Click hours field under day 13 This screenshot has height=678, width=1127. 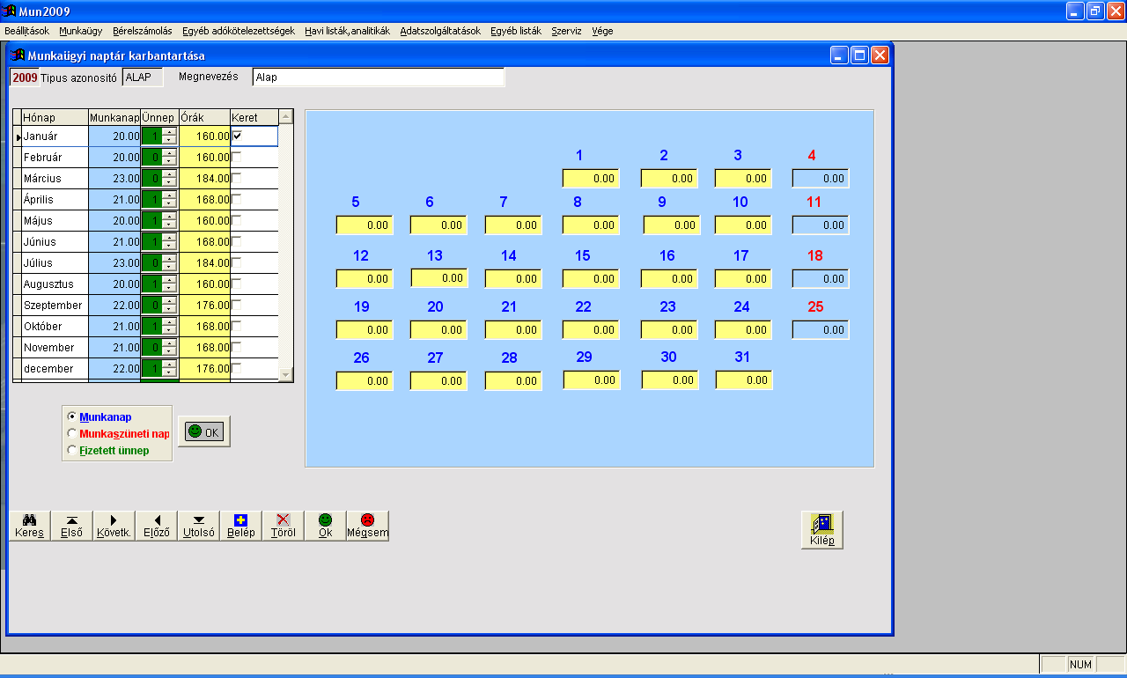439,278
